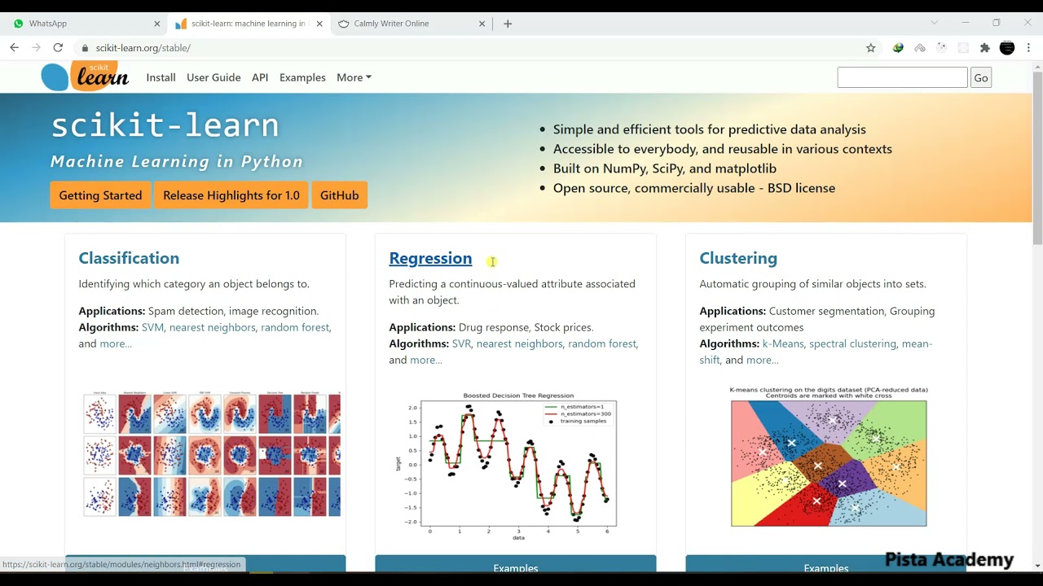Expand the More dropdown menu

coord(354,77)
